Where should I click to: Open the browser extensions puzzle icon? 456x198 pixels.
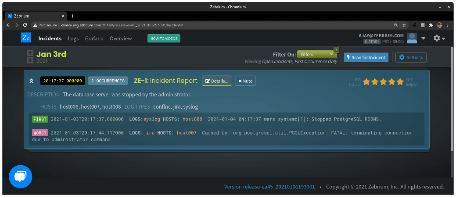431,25
